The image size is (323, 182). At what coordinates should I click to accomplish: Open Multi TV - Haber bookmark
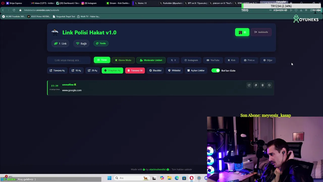pyautogui.click(x=88, y=16)
